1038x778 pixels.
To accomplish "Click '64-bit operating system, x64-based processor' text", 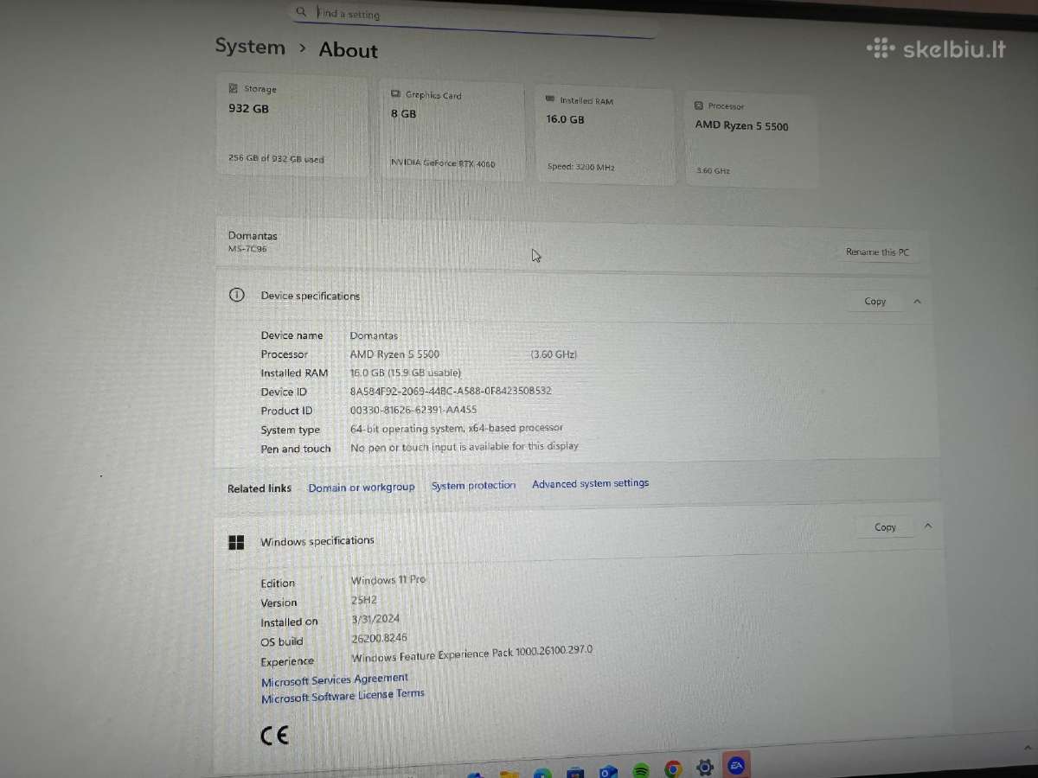I will 456,428.
